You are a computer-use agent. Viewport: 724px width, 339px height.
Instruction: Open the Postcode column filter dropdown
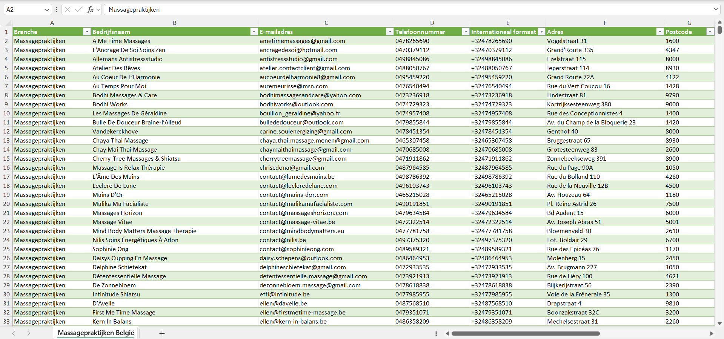[710, 32]
